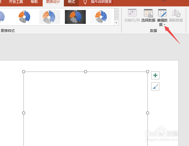The image size is (189, 146).
Task: Select the 图表设计 tab
Action: [x=53, y=2]
